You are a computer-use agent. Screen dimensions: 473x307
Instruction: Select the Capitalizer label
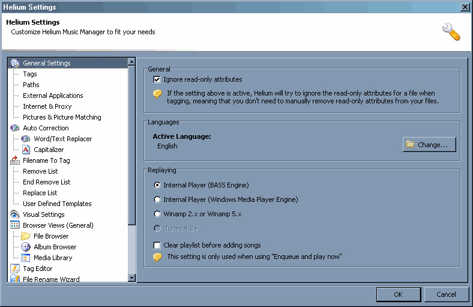49,150
